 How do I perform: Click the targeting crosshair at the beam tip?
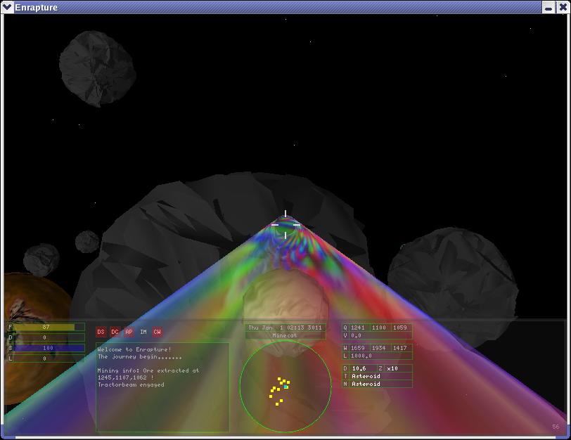click(285, 224)
